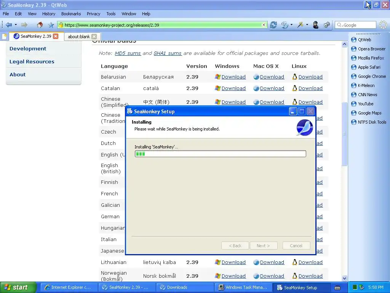Click Windows flag icon in Catalan row
Image resolution: width=390 pixels, height=293 pixels.
coord(217,88)
